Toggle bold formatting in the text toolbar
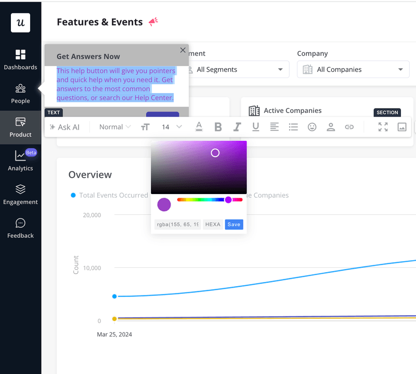 218,126
